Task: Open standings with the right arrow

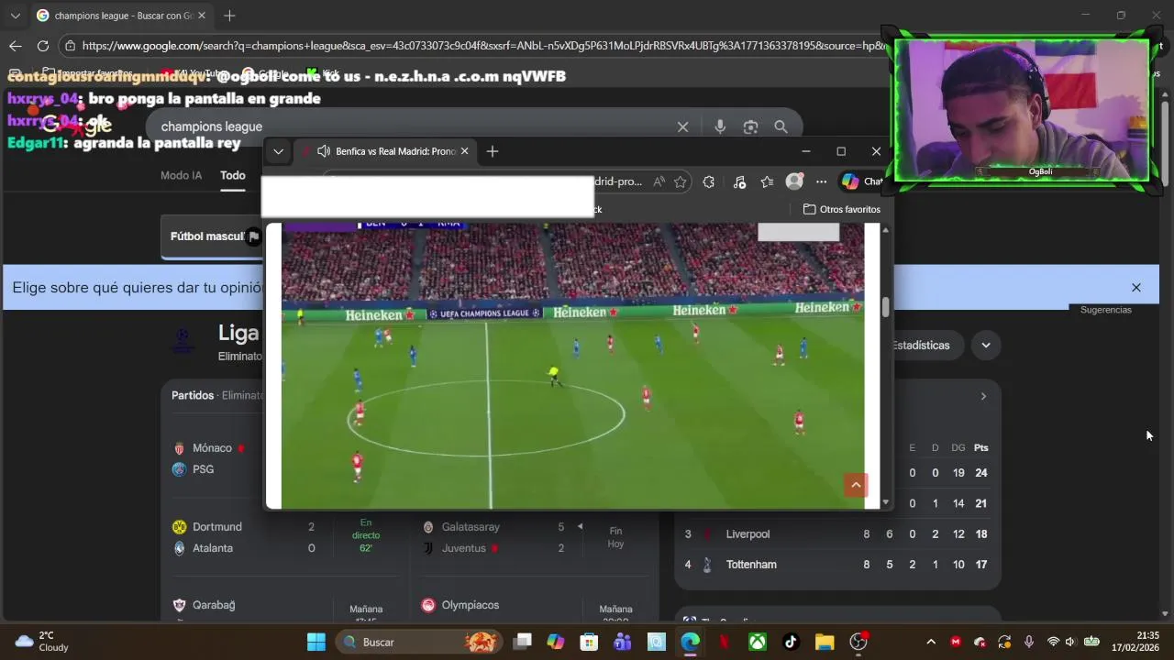Action: tap(983, 396)
